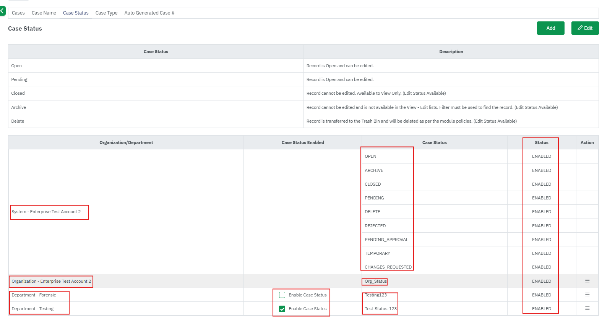Click the Org_Status case status entry
602x319 pixels.
[x=375, y=281]
